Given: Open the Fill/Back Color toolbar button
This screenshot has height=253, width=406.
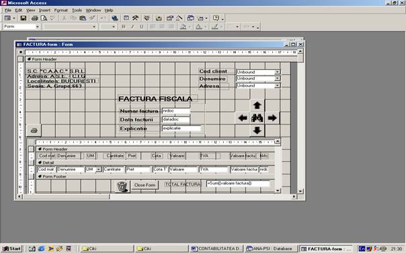Looking at the screenshot, I should (x=184, y=26).
